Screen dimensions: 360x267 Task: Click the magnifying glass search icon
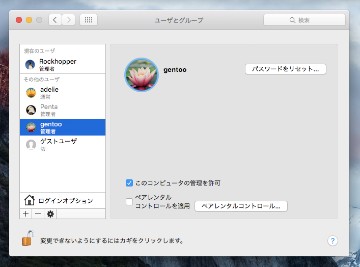(292, 20)
